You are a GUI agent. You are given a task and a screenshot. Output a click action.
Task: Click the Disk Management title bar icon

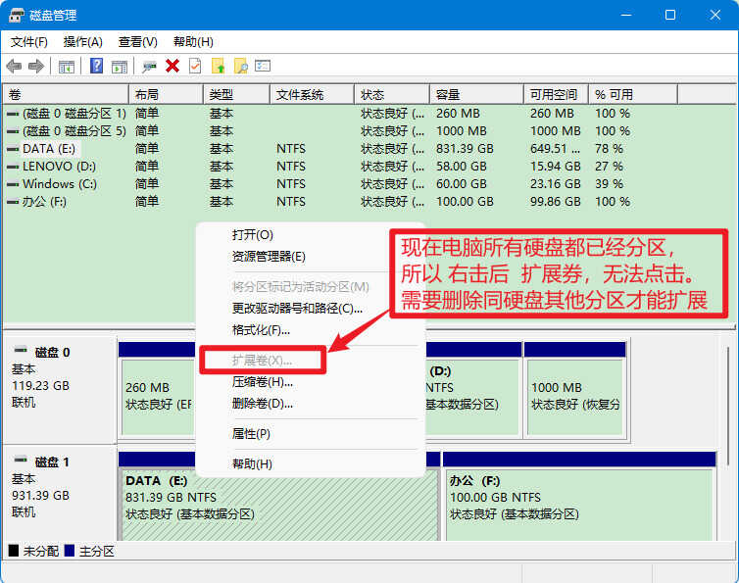(x=16, y=15)
